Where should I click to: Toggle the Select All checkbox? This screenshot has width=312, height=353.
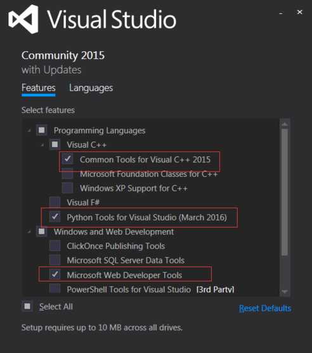27,306
